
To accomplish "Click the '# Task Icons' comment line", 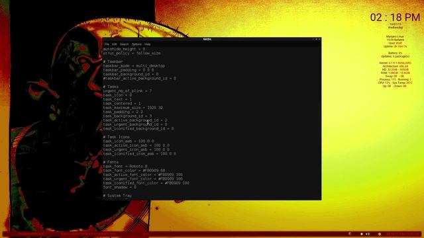I will coord(117,137).
